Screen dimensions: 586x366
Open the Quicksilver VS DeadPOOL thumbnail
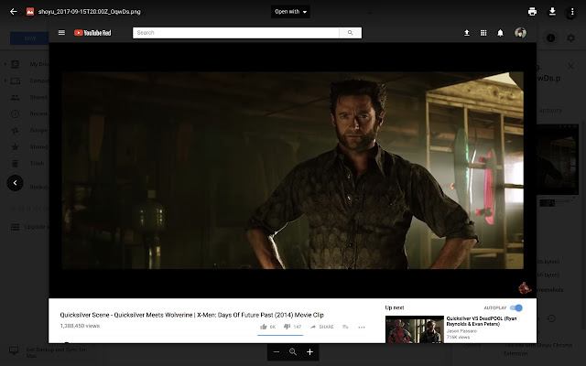coord(415,329)
